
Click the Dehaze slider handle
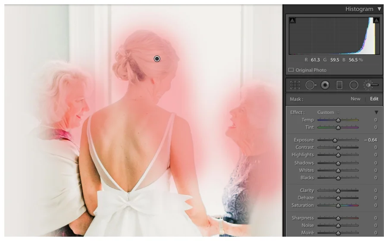338,198
